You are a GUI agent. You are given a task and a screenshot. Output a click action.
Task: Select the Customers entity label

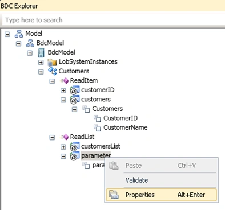point(74,71)
